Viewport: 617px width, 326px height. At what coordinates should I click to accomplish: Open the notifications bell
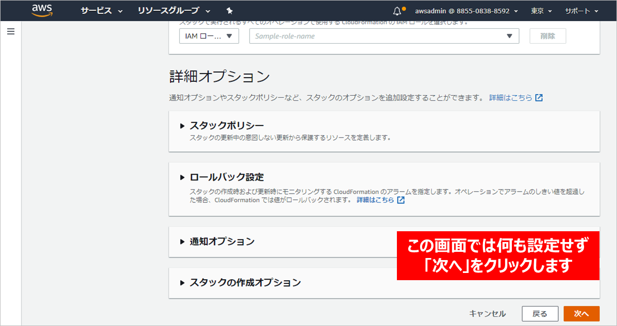[x=397, y=11]
